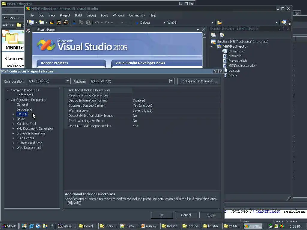Click the Start Page scrollbar up arrow
This screenshot has width=307, height=230.
(204, 35)
